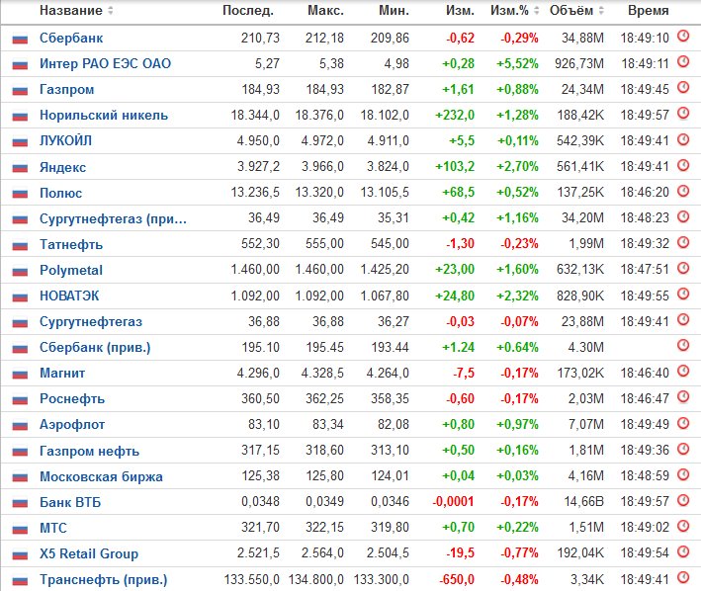Open the Газпром нефть link
This screenshot has height=591, width=701.
(89, 451)
